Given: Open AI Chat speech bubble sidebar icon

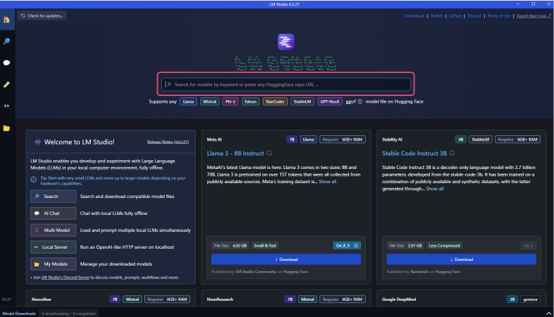Looking at the screenshot, I should coord(7,63).
